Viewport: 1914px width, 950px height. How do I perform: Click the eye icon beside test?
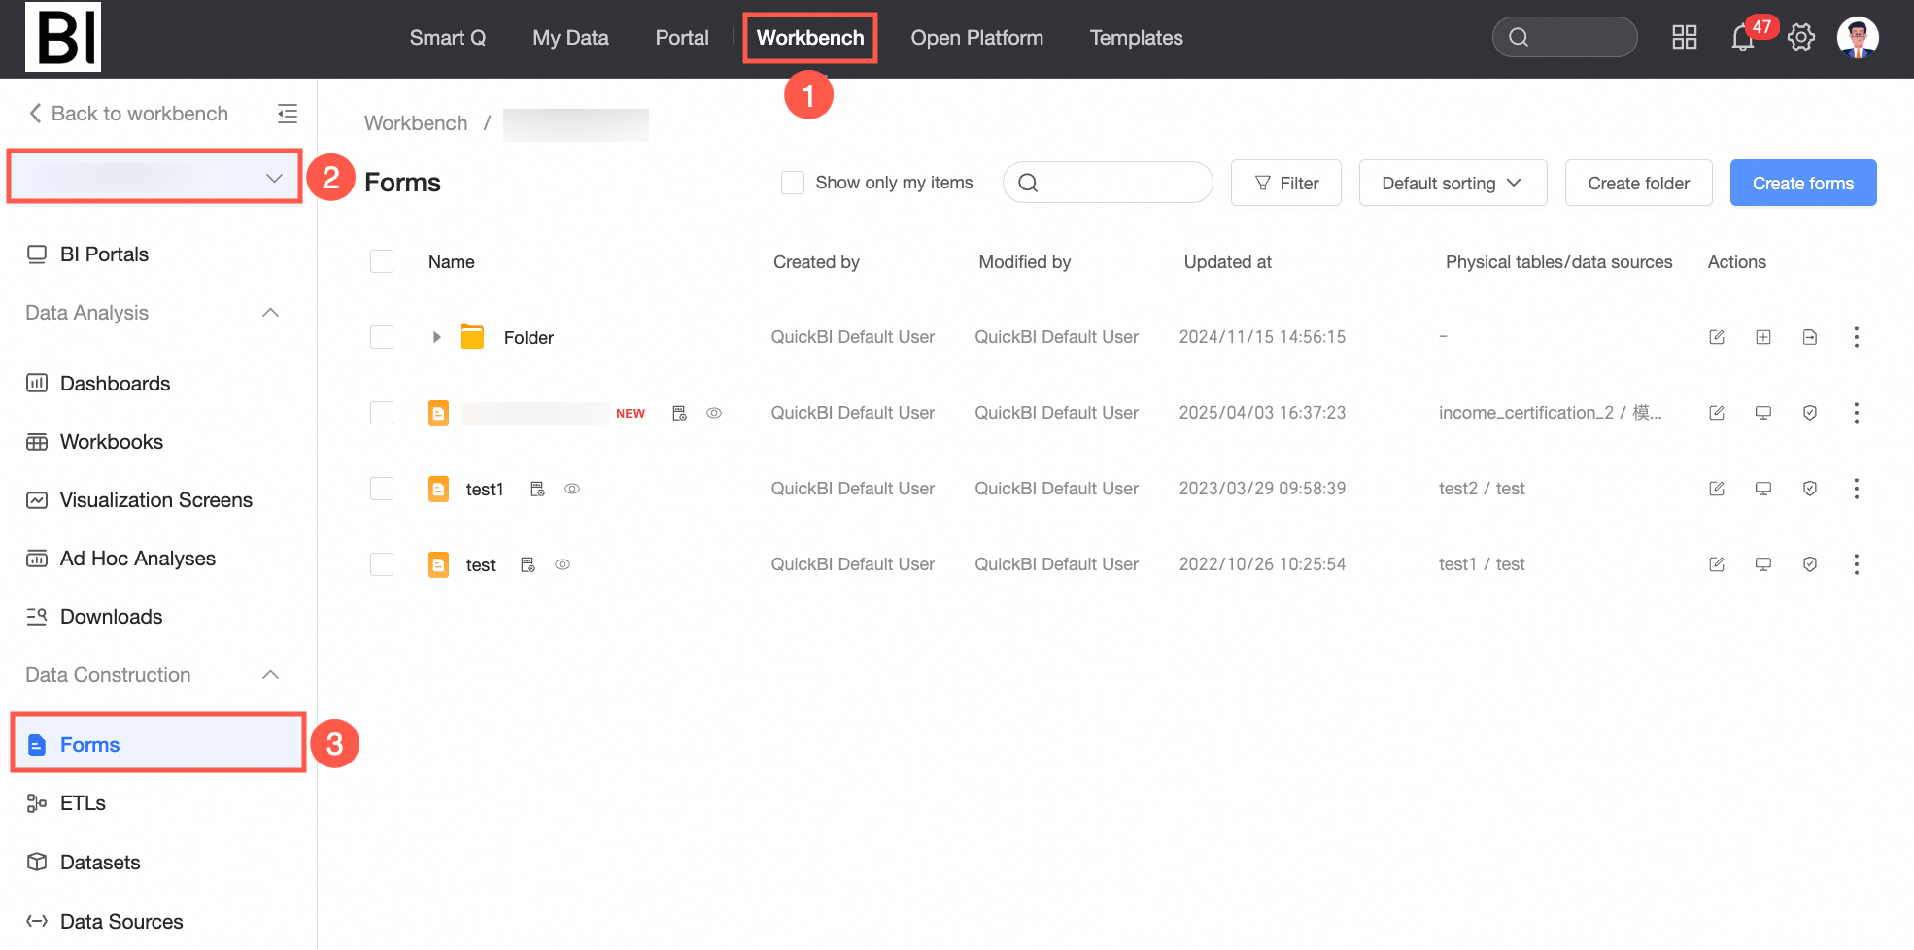(x=563, y=564)
